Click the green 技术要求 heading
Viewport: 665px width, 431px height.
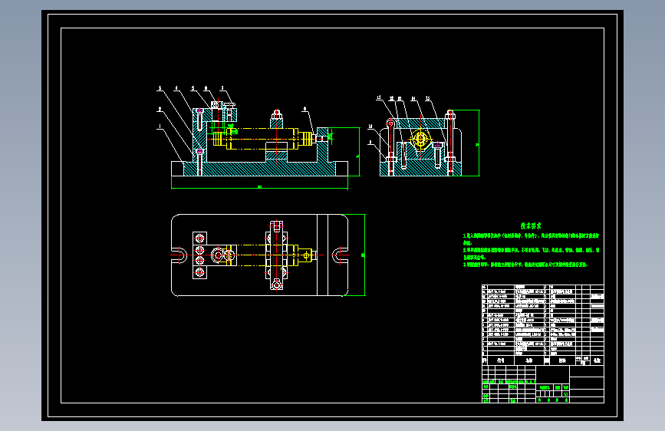coord(531,226)
